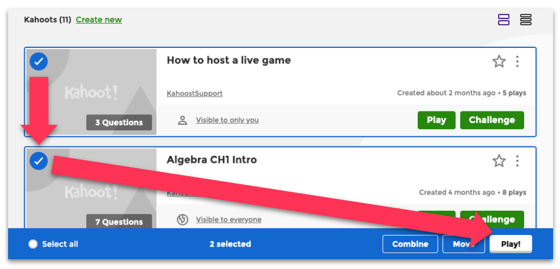
Task: Favorite the How to host a live game kahoot
Action: point(499,61)
